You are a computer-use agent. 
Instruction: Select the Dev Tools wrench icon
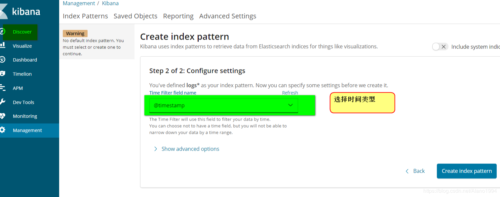[2, 102]
